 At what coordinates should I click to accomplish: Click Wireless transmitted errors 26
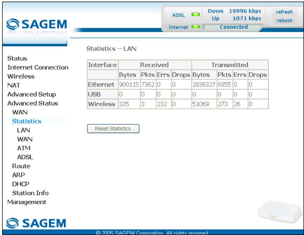237,104
